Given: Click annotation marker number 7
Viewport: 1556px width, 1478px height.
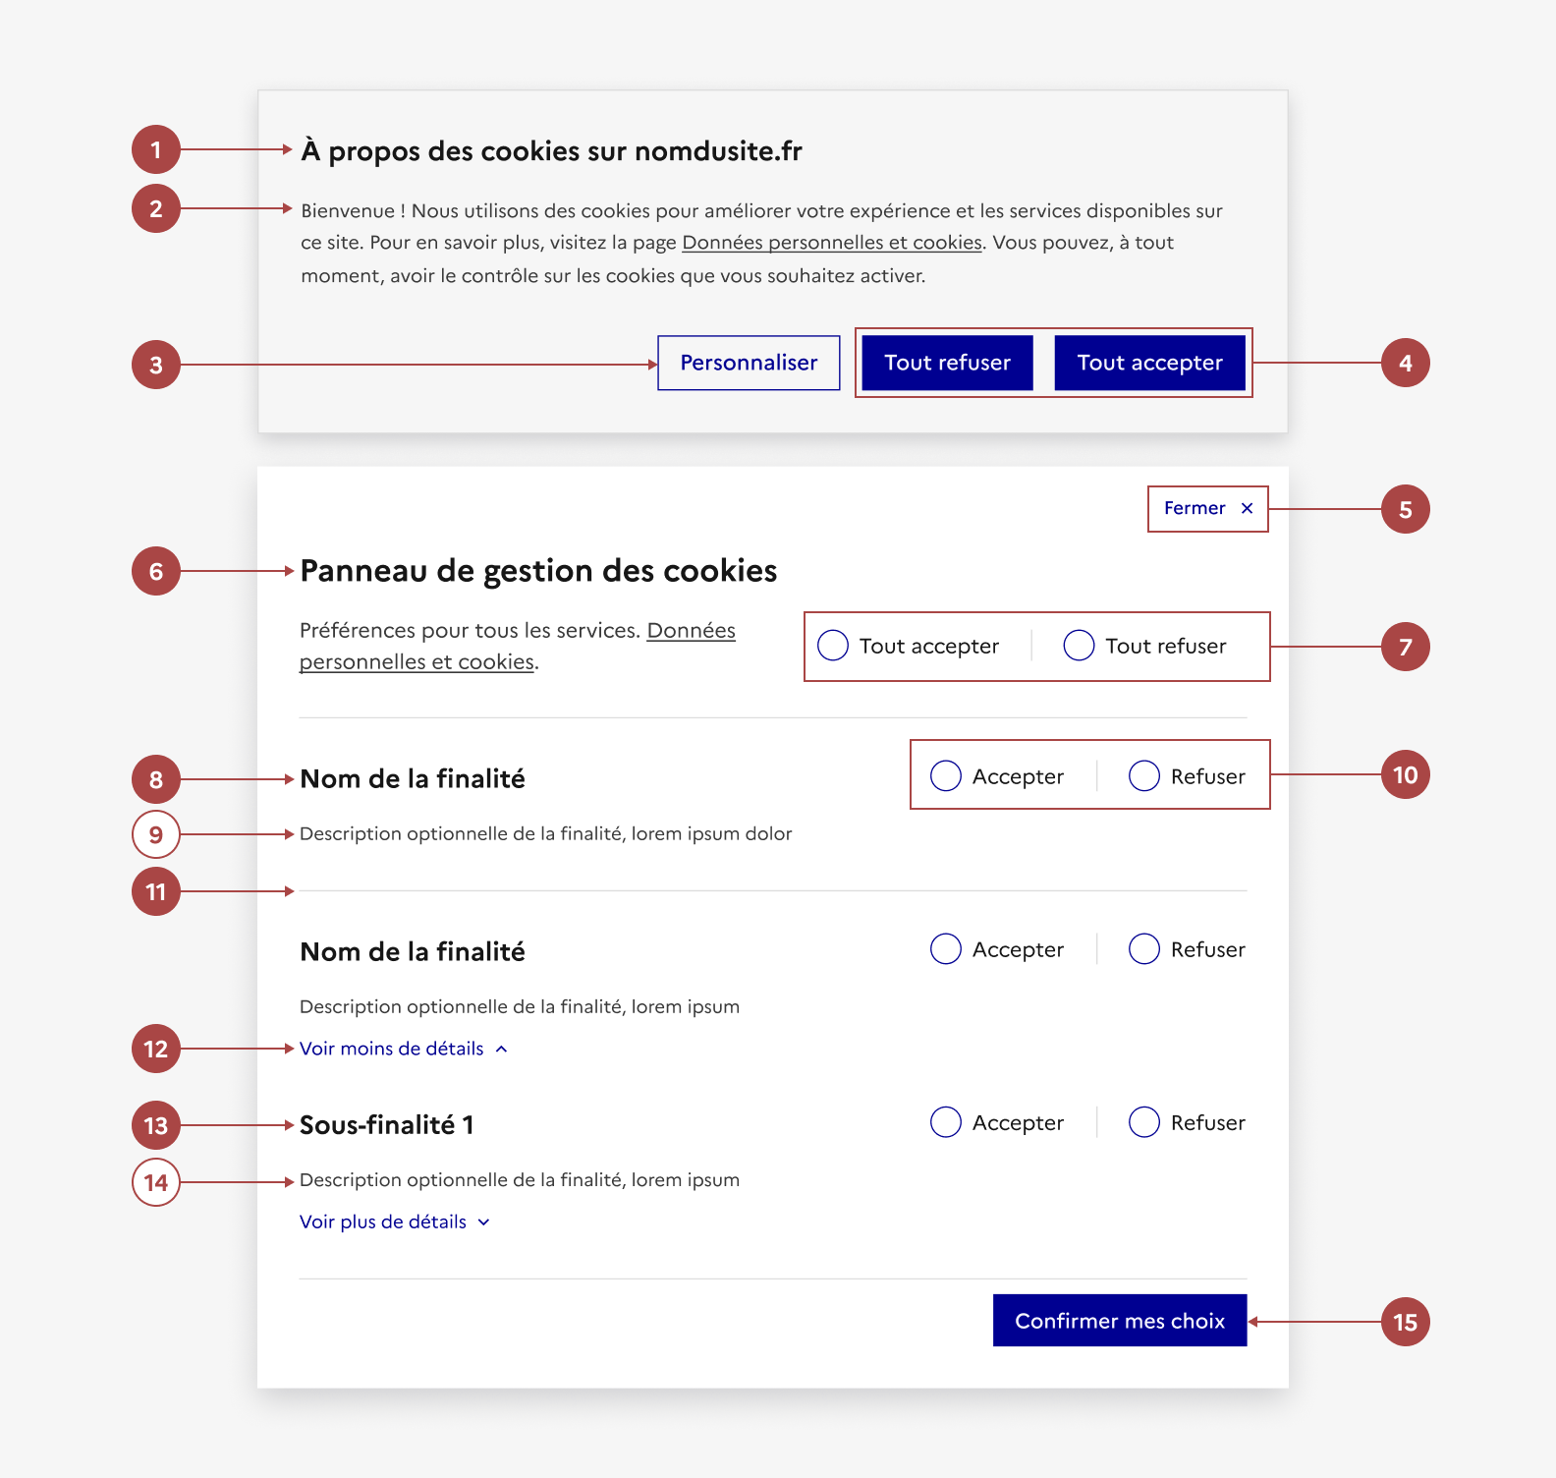Looking at the screenshot, I should pyautogui.click(x=1405, y=647).
